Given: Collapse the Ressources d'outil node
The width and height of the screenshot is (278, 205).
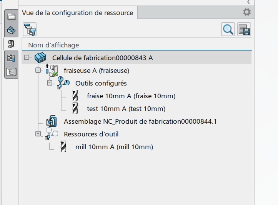Looking at the screenshot, I should pos(38,134).
